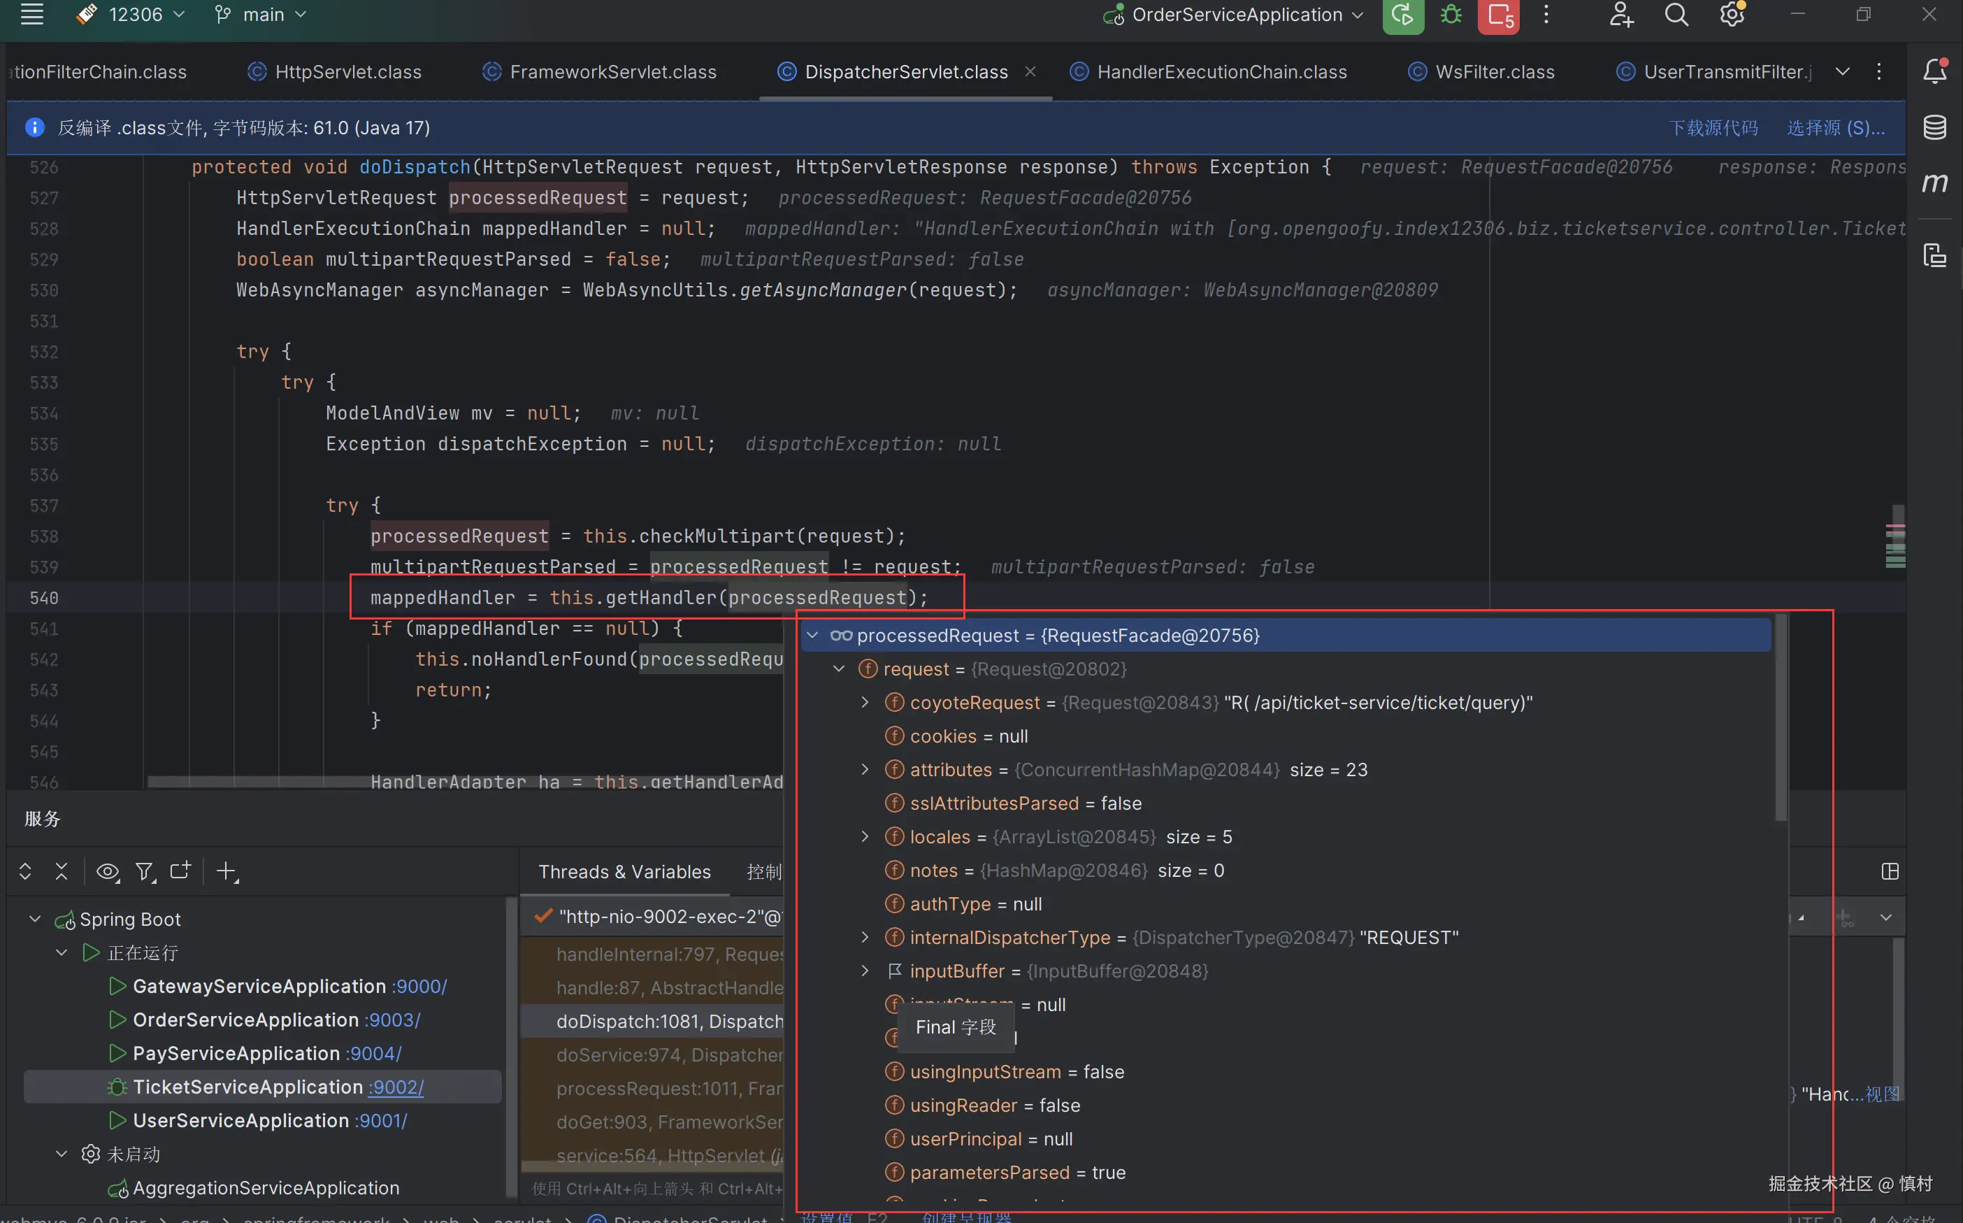Open the Maven tool window icon

[x=1935, y=184]
